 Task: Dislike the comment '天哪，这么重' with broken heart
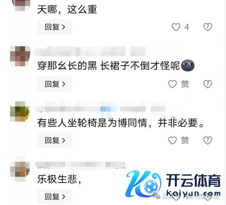click(208, 27)
